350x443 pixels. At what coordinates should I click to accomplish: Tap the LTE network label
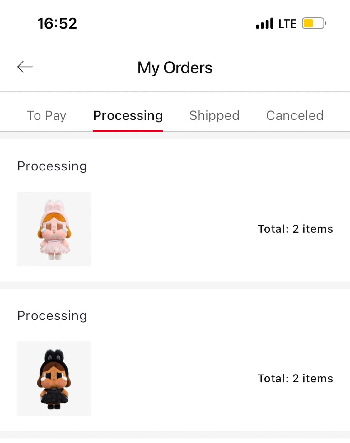(287, 24)
